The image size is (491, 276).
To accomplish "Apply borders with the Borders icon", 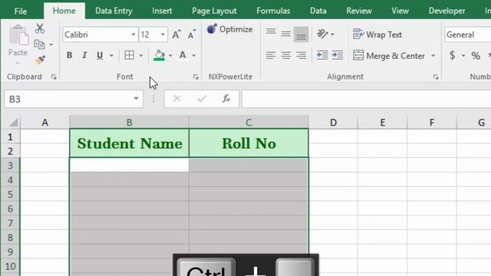I will click(x=129, y=55).
